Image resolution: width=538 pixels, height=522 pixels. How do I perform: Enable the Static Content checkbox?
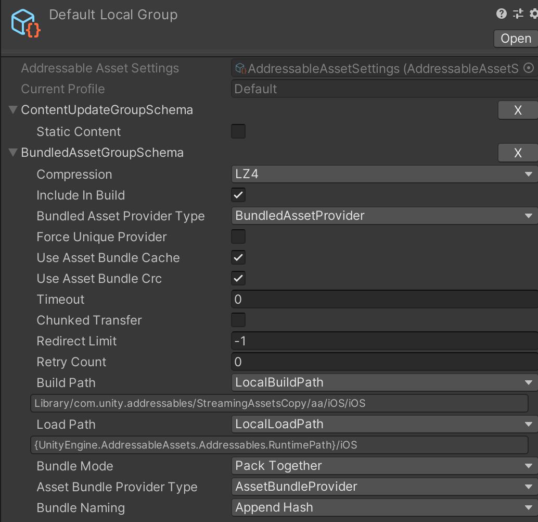click(238, 132)
